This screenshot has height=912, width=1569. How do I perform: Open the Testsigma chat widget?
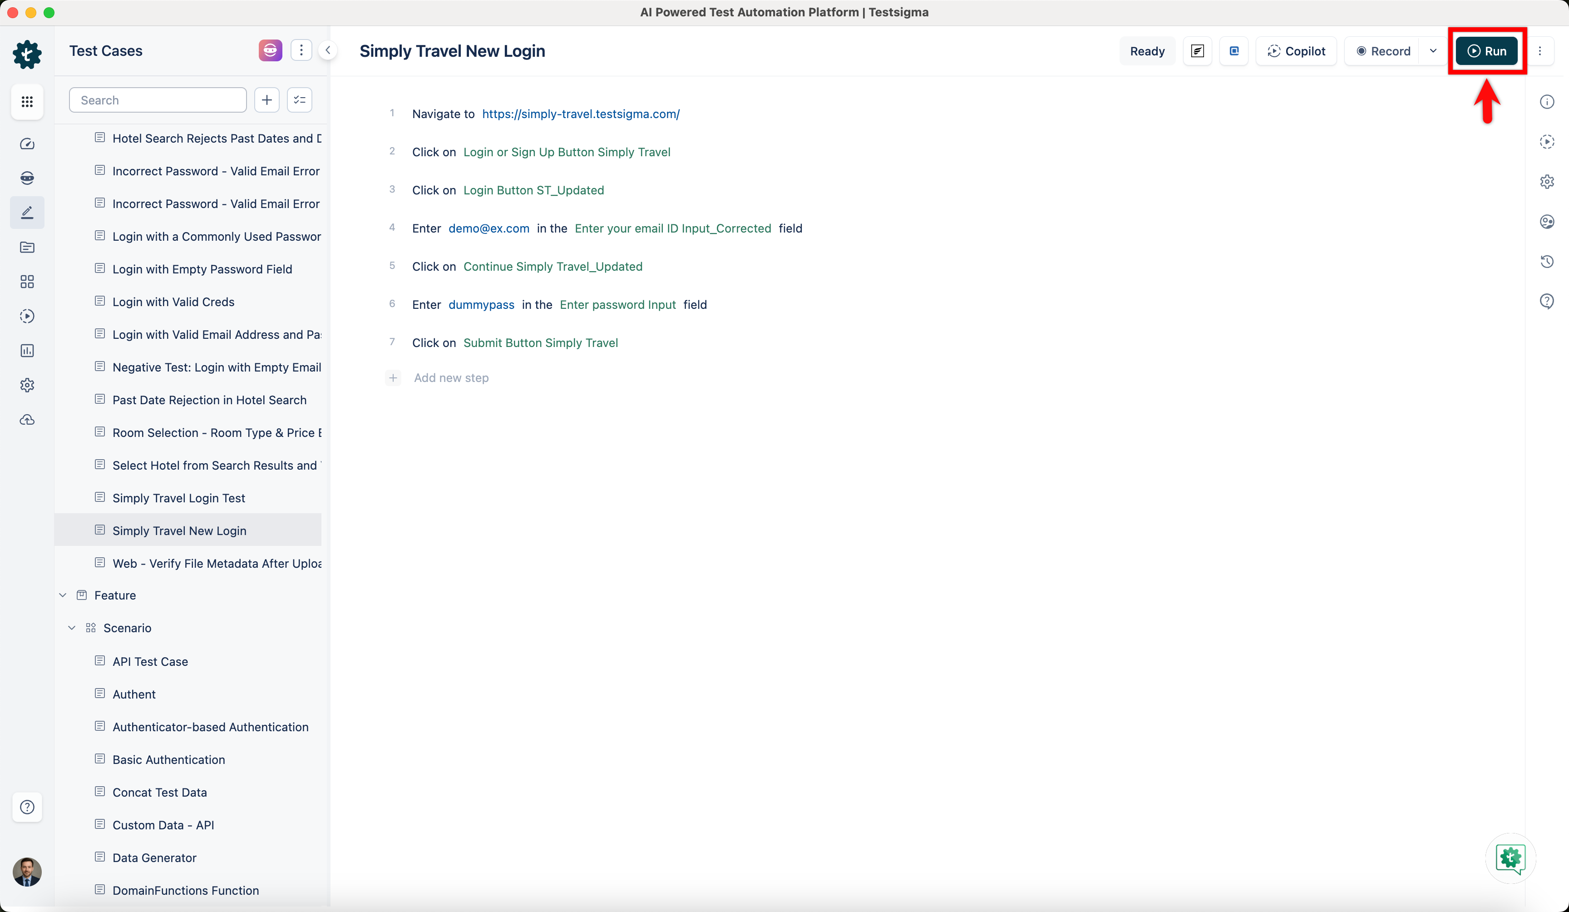click(x=1510, y=858)
